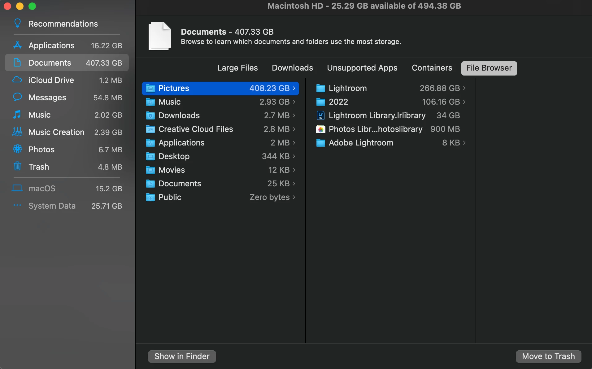592x369 pixels.
Task: Select Recommendations in the sidebar
Action: [x=63, y=24]
